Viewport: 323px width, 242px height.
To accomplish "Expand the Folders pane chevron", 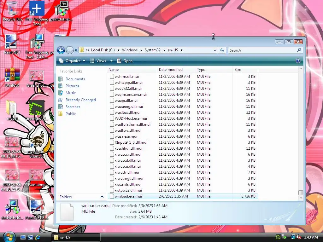I will click(102, 197).
